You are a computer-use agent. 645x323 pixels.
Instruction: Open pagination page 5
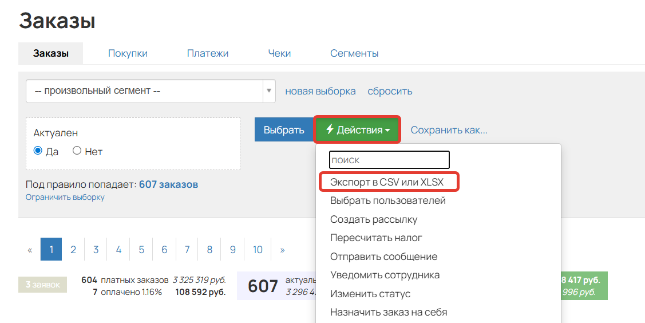(141, 249)
